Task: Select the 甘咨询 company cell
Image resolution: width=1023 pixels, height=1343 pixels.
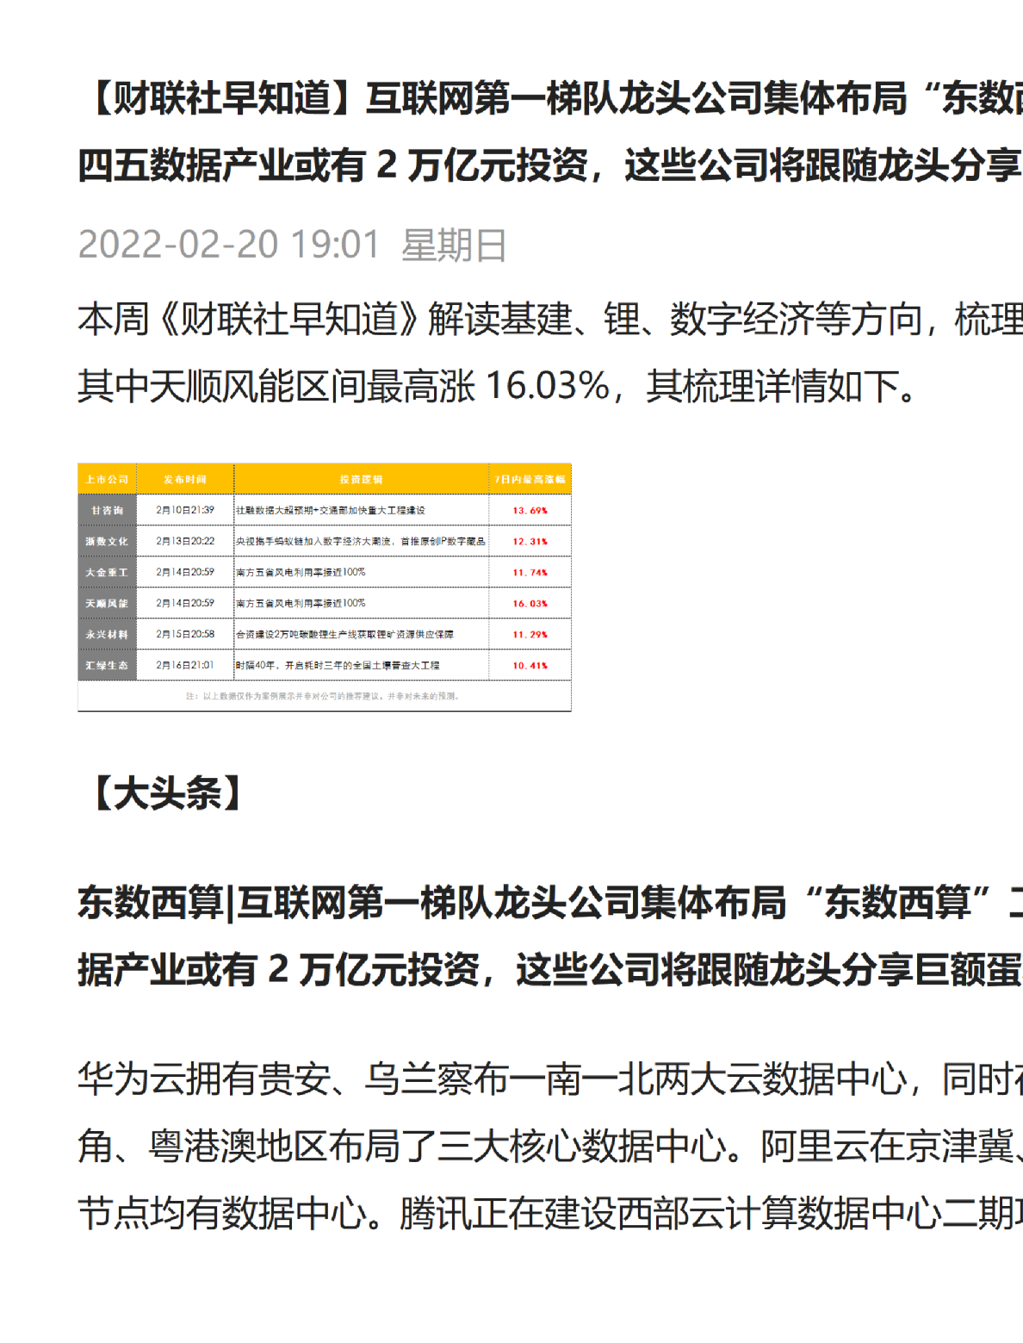Action: [x=107, y=510]
